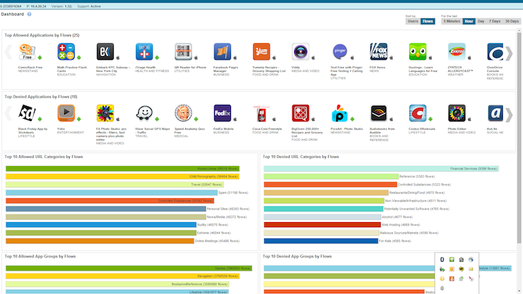Open the ComicRack Free app icon
Image resolution: width=523 pixels, height=294 pixels.
(27, 52)
